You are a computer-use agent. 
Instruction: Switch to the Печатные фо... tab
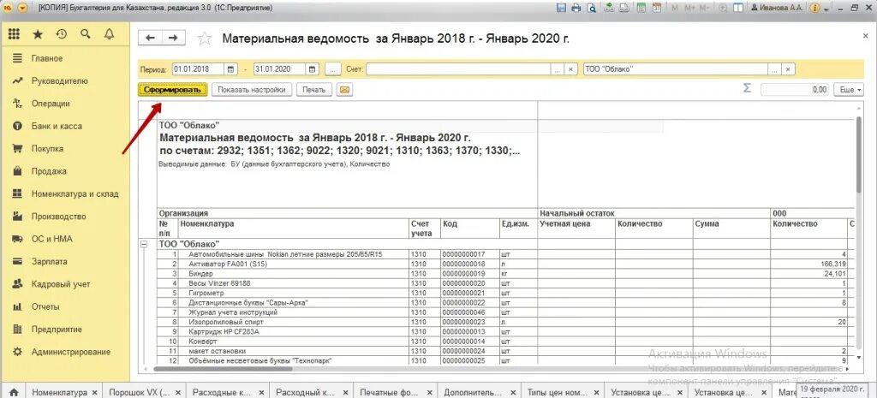coord(389,392)
